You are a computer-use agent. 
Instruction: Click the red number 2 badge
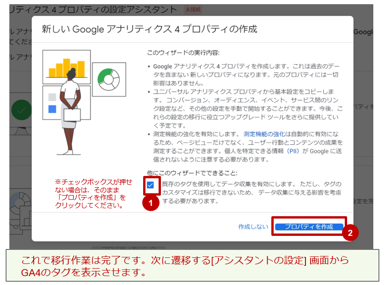click(x=350, y=233)
